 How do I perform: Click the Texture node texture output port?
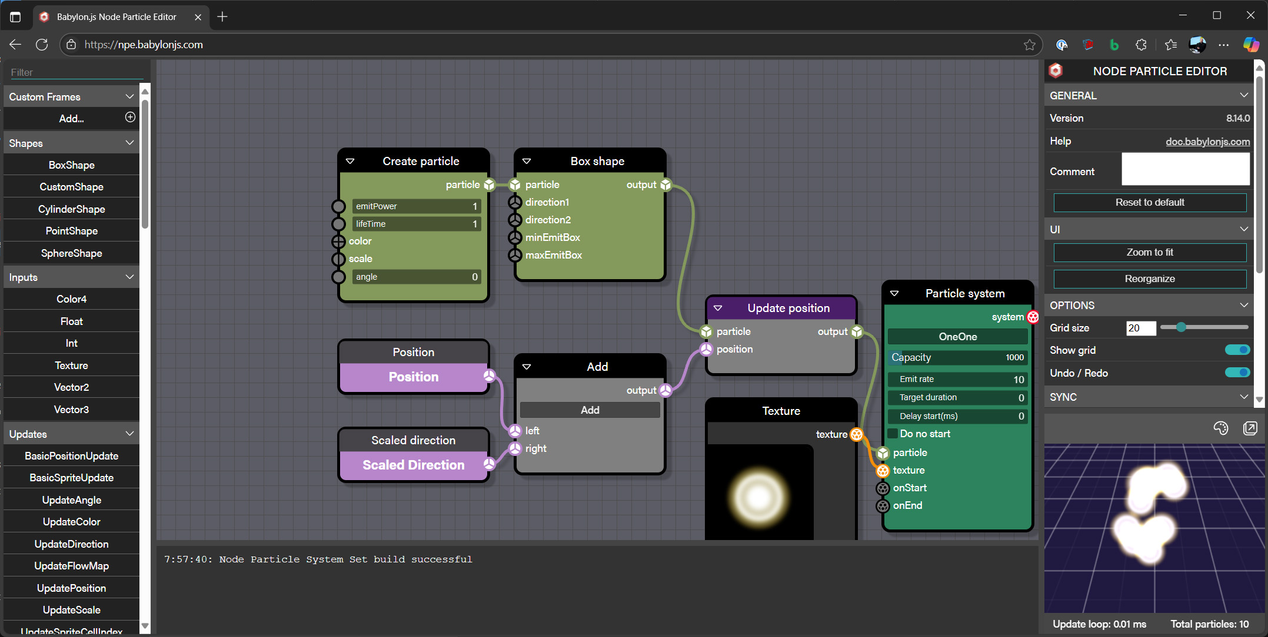coord(857,434)
